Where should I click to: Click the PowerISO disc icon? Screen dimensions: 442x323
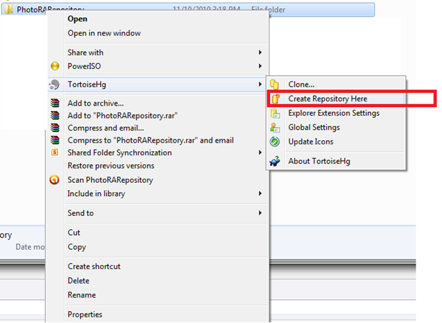[55, 66]
